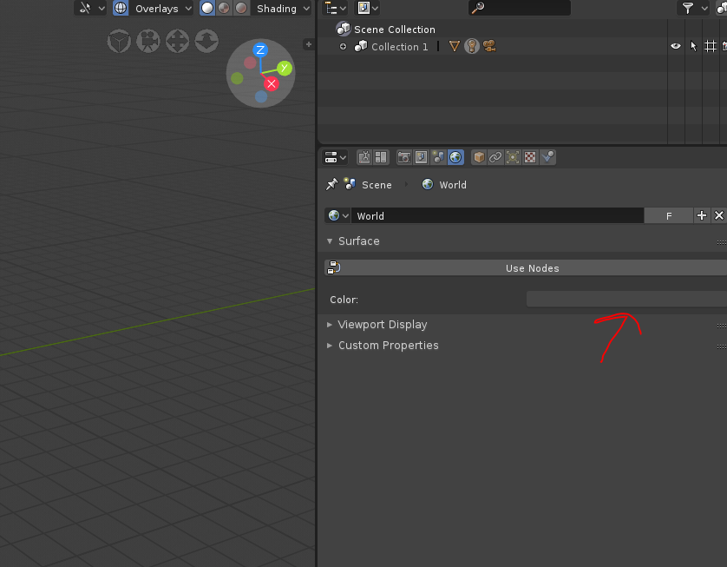Click the green Y axis on gizmo
This screenshot has height=567, width=727.
285,69
